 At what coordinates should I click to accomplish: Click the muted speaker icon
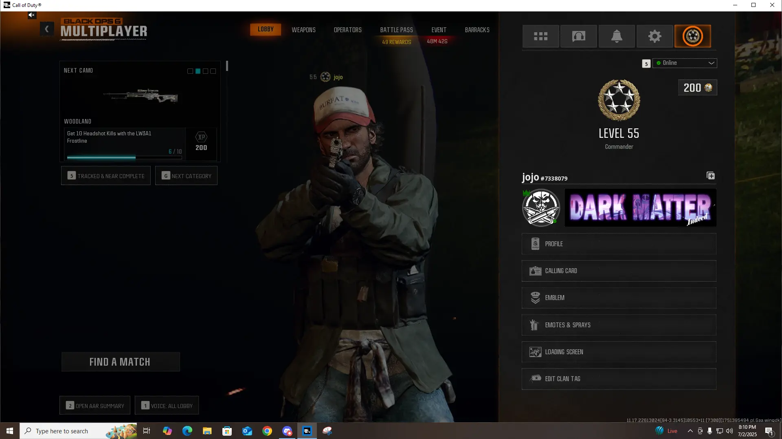point(32,15)
